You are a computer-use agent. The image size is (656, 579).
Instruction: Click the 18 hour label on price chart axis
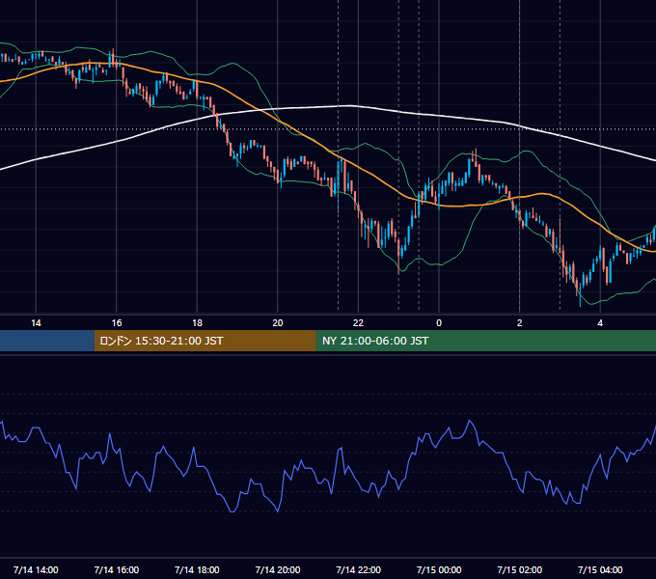197,323
